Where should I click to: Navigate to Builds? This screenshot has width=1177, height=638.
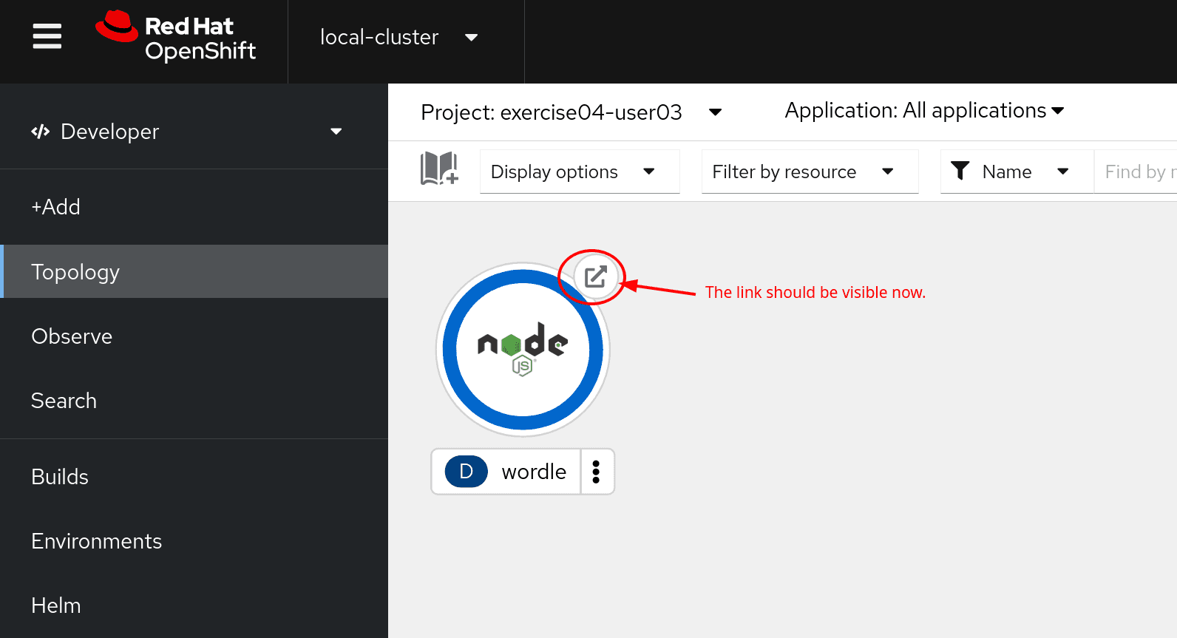click(194, 477)
